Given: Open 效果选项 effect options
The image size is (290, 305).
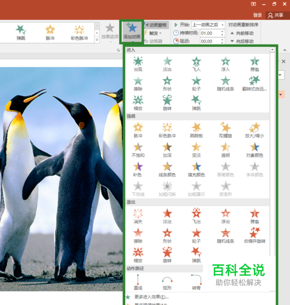Looking at the screenshot, I should pyautogui.click(x=110, y=32).
